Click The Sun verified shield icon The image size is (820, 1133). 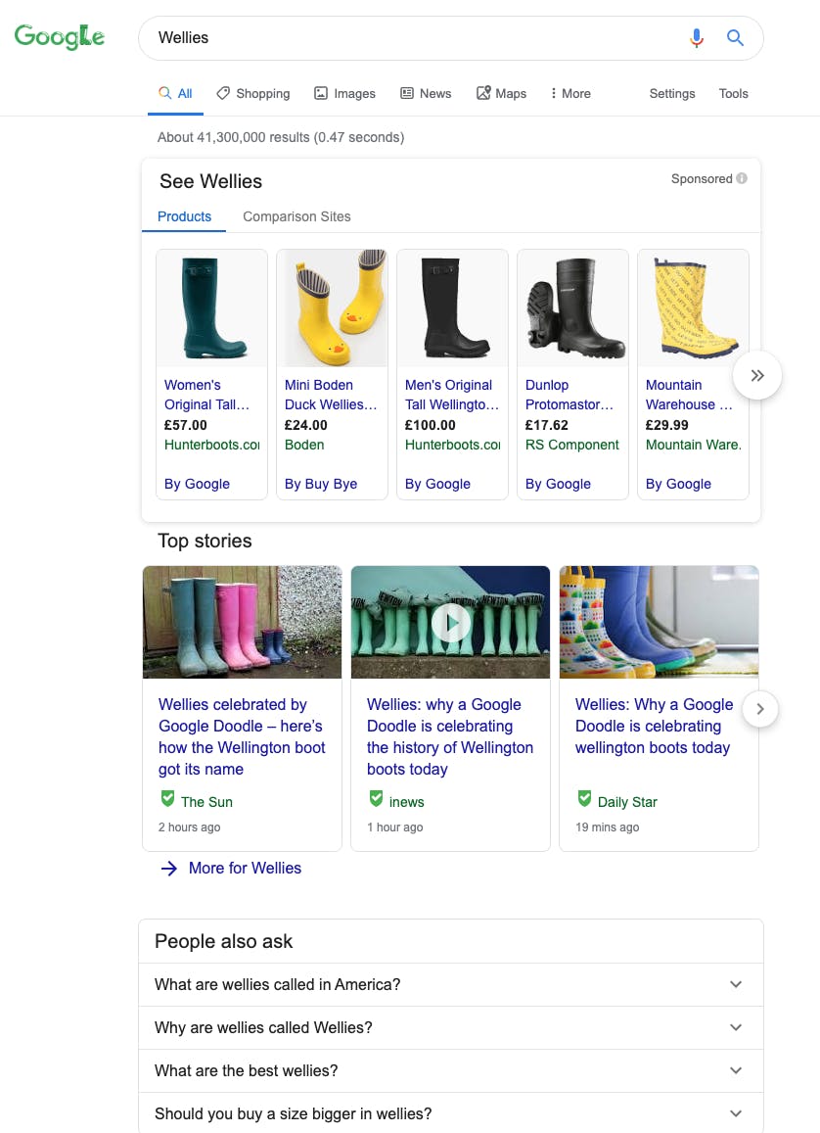tap(167, 798)
